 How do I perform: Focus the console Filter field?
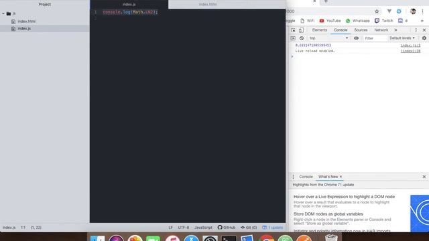[375, 38]
